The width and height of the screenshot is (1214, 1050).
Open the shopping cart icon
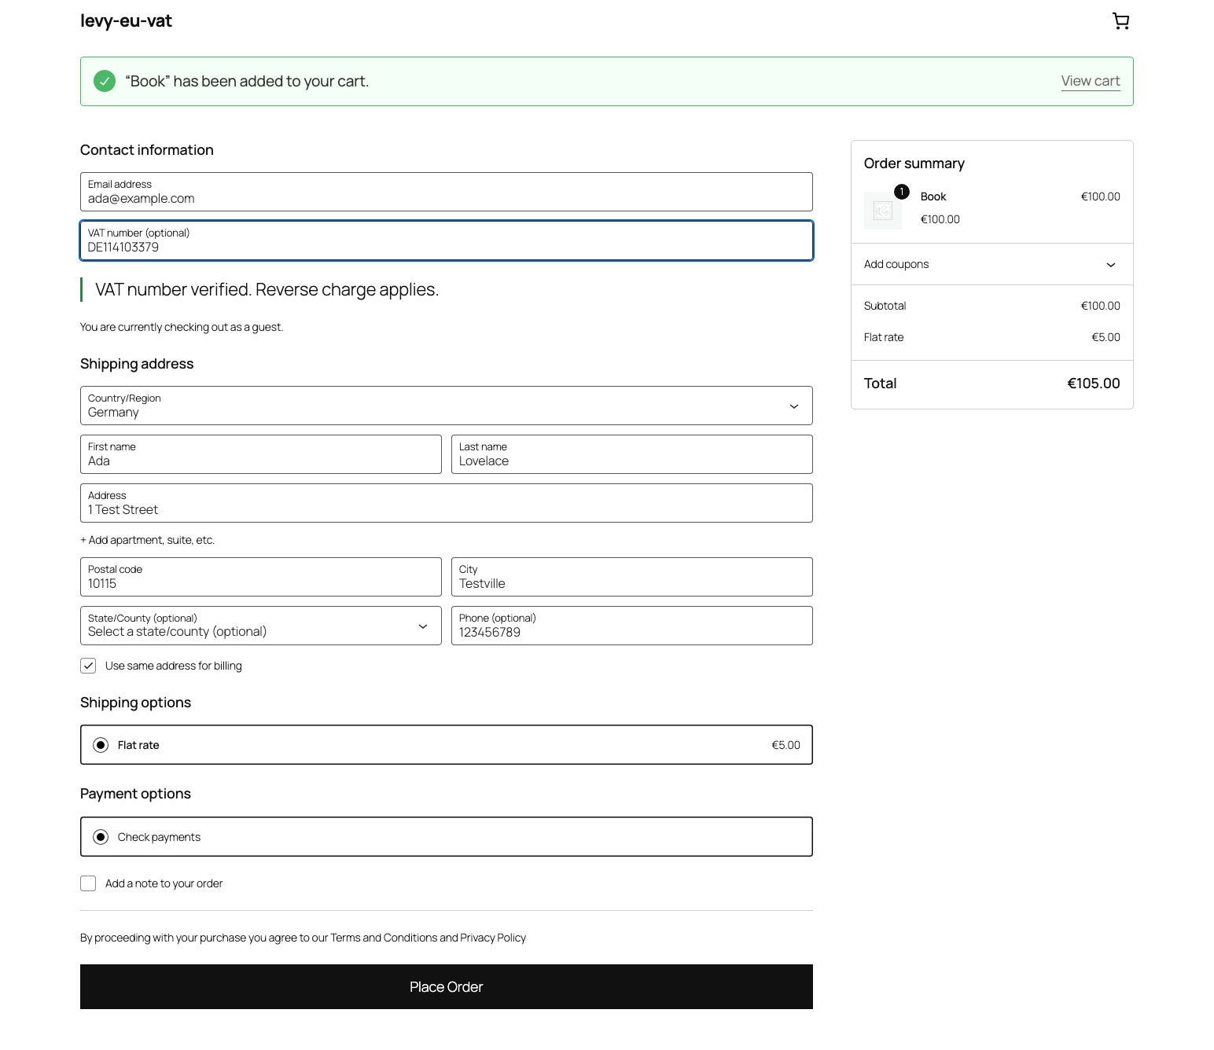[1120, 21]
